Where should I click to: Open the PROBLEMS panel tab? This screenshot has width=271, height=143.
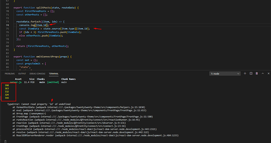(x=10, y=74)
